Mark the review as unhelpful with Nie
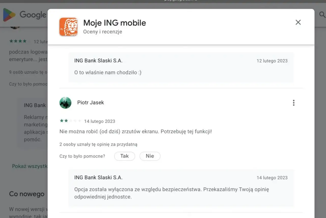The height and width of the screenshot is (218, 326). 150,156
